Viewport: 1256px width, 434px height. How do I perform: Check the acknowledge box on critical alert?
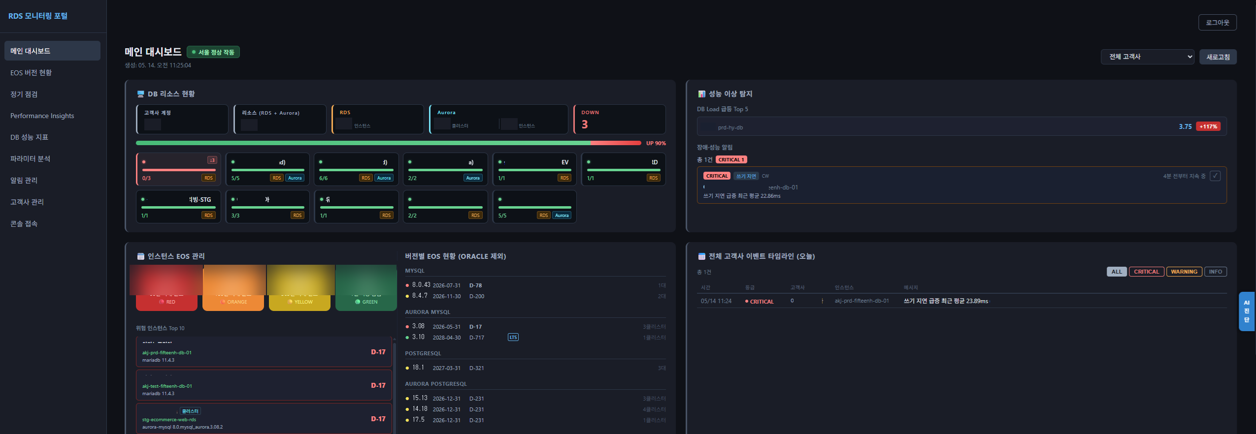1215,176
